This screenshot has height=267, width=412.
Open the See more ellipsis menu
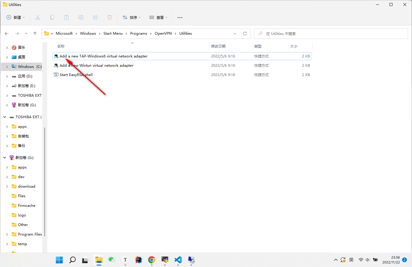pos(180,17)
